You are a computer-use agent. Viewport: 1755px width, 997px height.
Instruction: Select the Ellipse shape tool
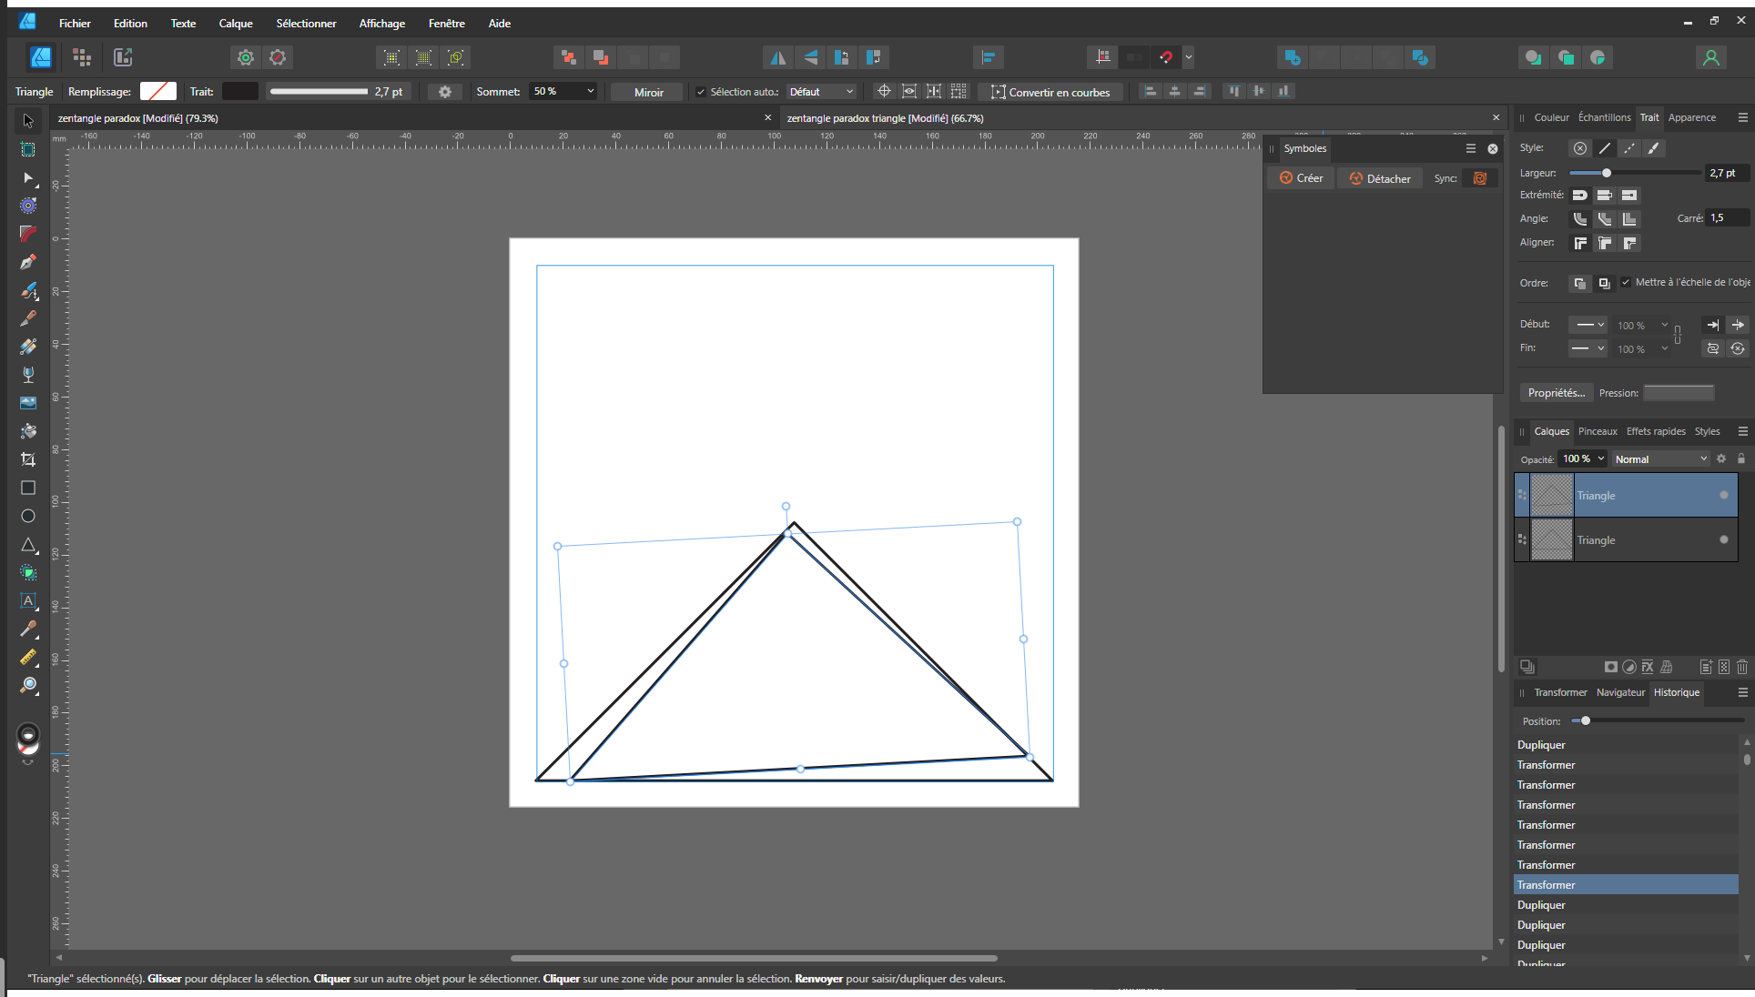[x=28, y=516]
